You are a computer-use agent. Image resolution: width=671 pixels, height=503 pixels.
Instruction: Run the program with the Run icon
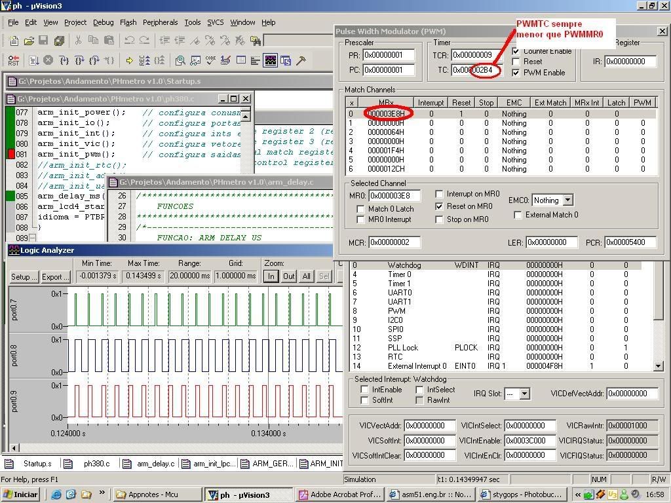click(x=34, y=60)
